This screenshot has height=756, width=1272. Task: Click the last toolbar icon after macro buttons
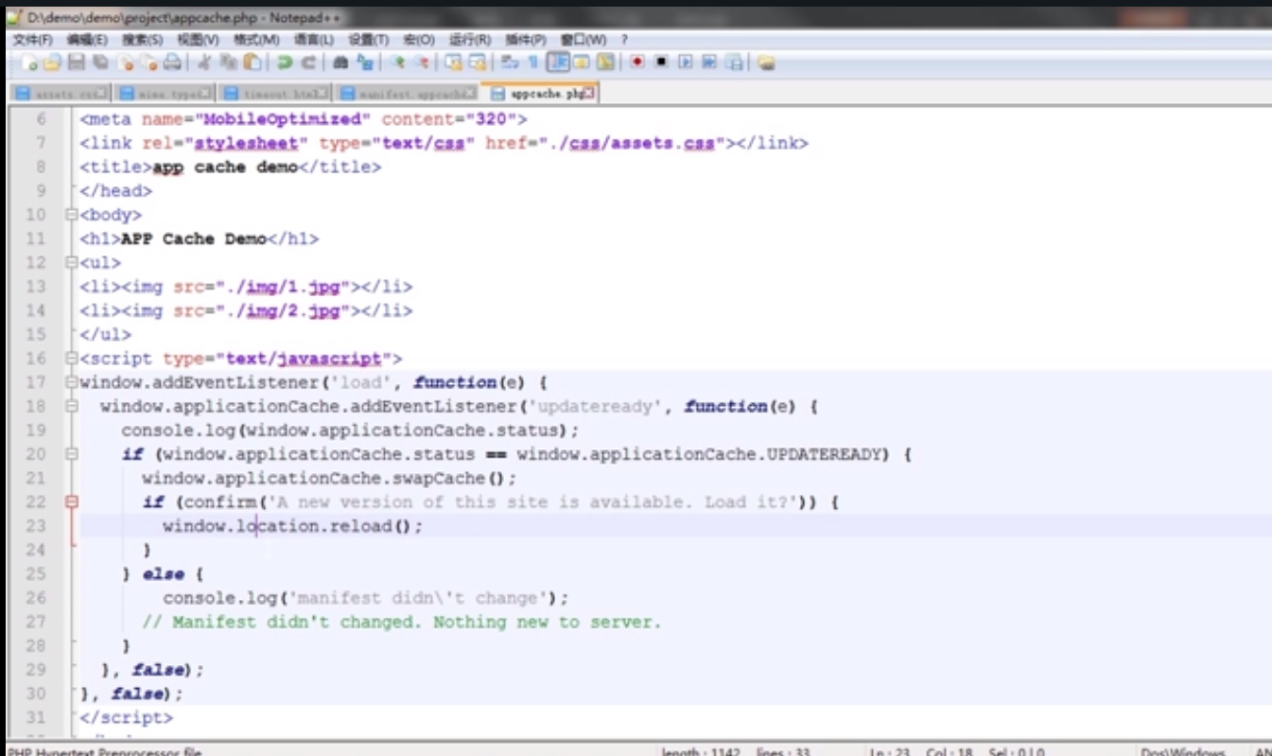coord(765,62)
